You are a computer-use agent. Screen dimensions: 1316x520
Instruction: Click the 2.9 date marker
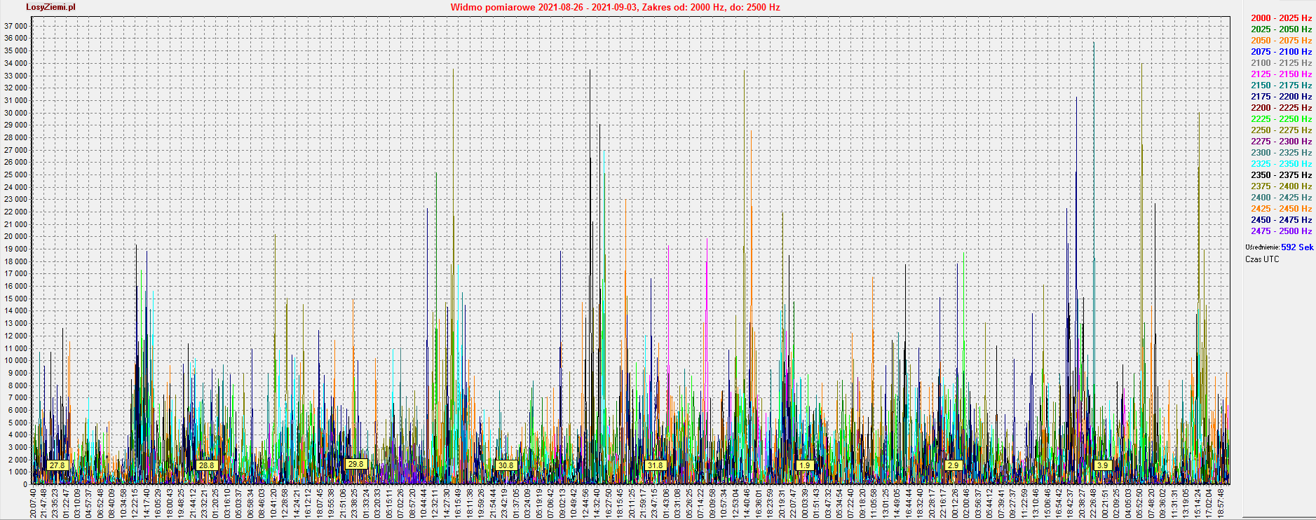[953, 465]
